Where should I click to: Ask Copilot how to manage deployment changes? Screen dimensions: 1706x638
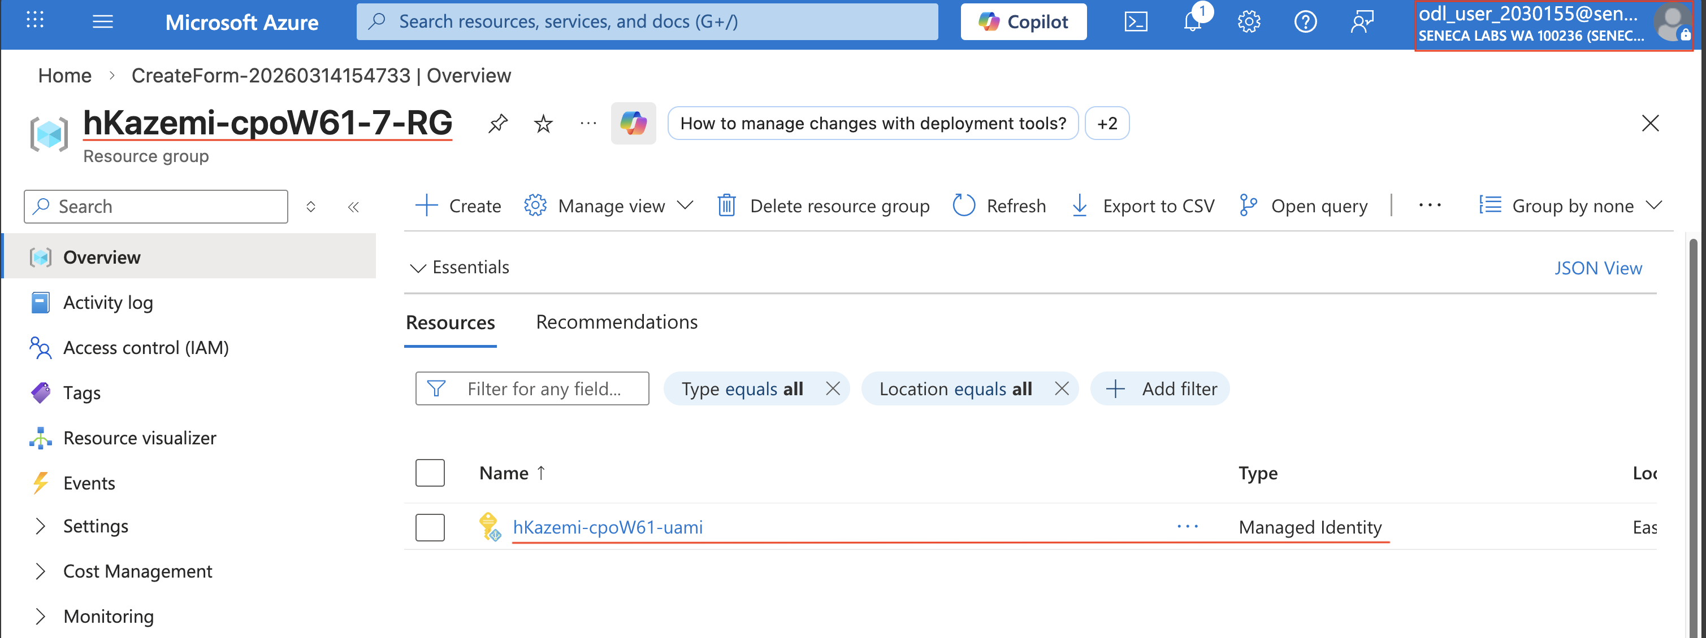(873, 124)
